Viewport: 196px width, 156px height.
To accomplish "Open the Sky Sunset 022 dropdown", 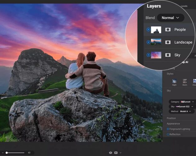I will [x=182, y=106].
